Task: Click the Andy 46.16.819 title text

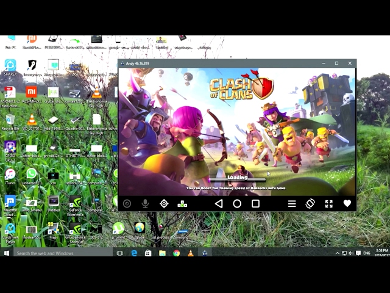Action: point(138,63)
